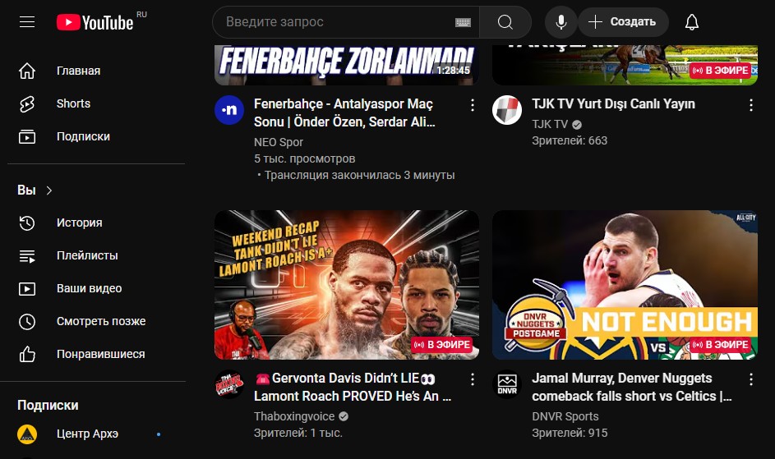Click Трансляция закончилась 3 минуты text

point(359,176)
